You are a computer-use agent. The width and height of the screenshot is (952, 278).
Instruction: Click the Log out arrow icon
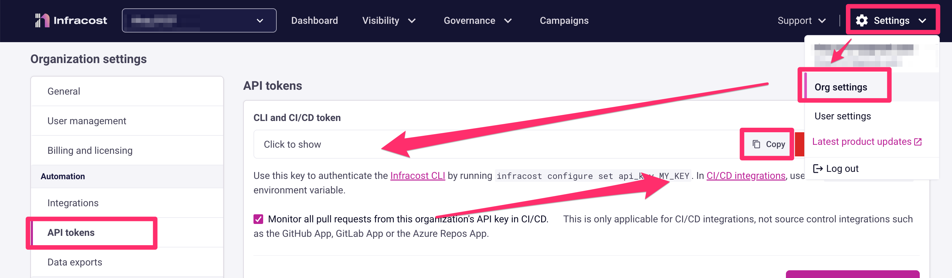pyautogui.click(x=818, y=169)
